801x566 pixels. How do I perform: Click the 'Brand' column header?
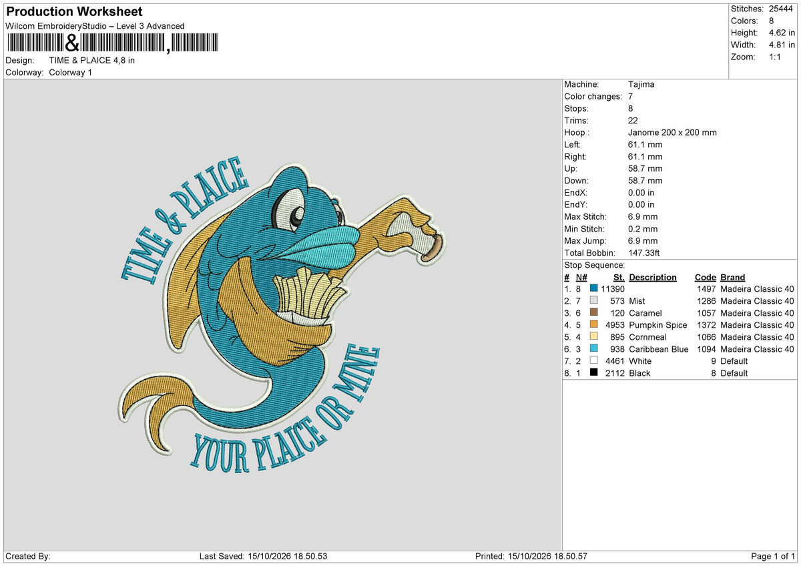pyautogui.click(x=733, y=277)
